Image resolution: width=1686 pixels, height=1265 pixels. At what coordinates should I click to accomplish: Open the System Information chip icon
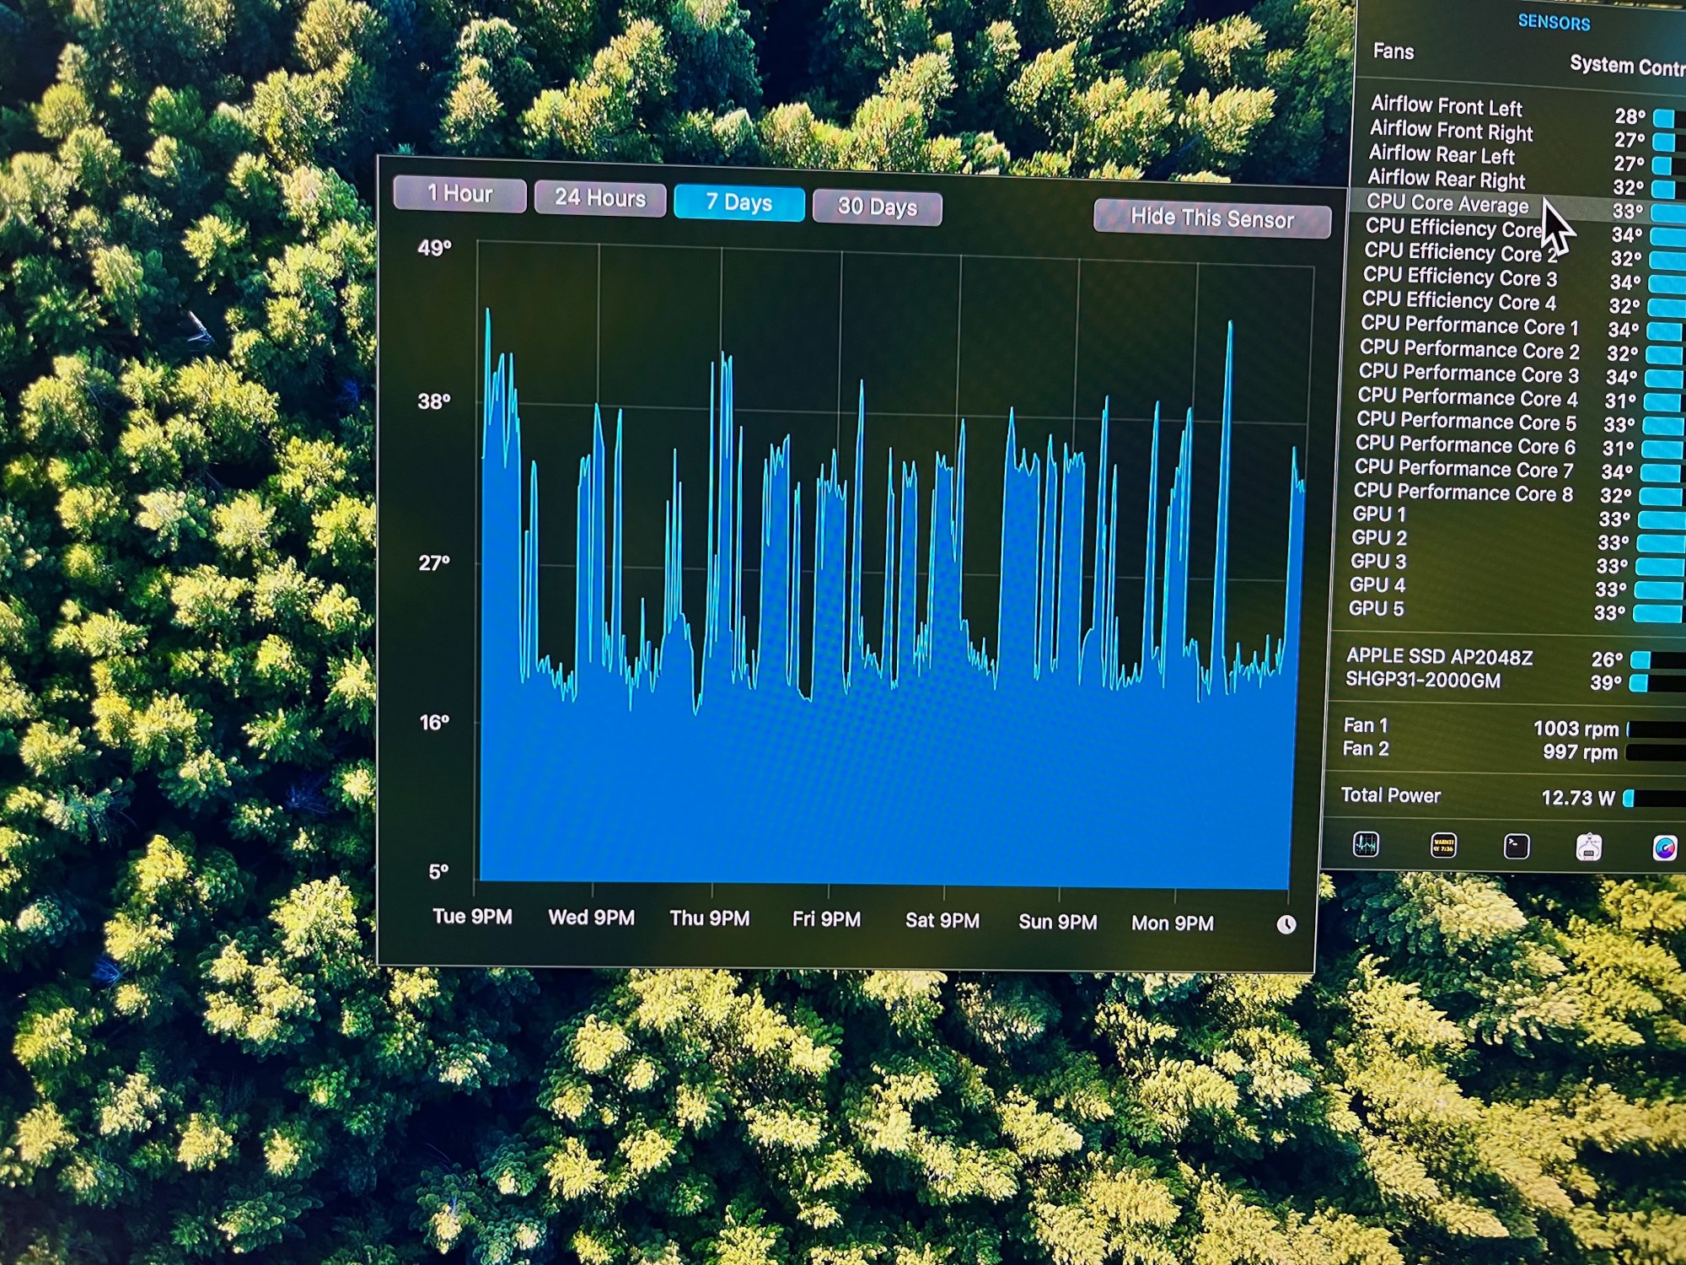point(1588,847)
